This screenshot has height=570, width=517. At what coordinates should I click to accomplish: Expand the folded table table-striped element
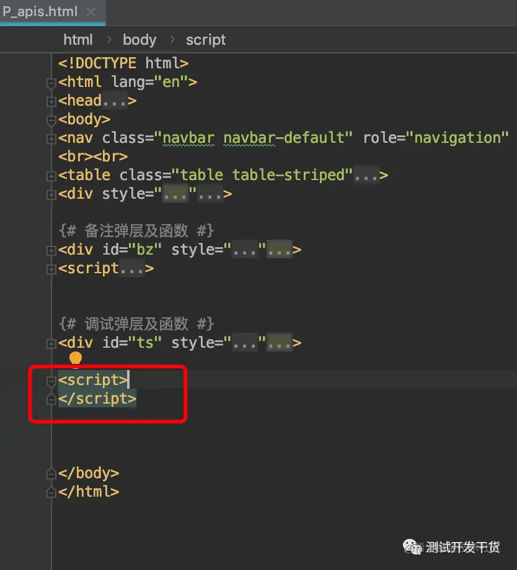[51, 176]
